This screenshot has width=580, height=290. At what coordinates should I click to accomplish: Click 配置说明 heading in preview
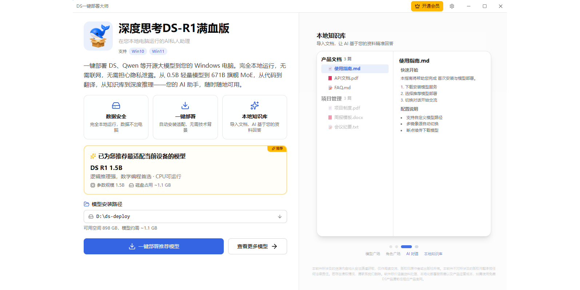409,109
